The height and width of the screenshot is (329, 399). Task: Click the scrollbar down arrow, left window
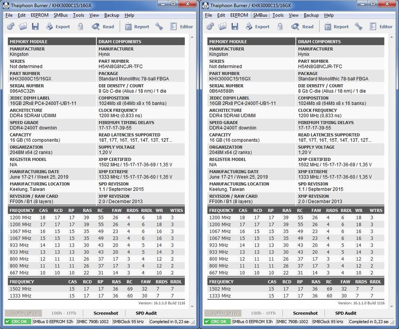click(x=192, y=306)
